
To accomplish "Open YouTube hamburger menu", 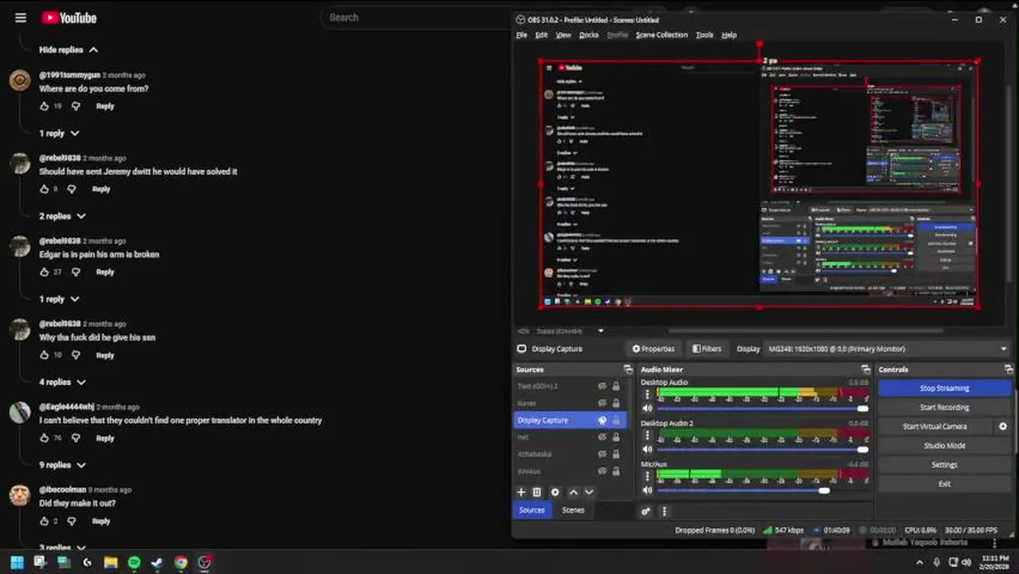I will tap(21, 18).
